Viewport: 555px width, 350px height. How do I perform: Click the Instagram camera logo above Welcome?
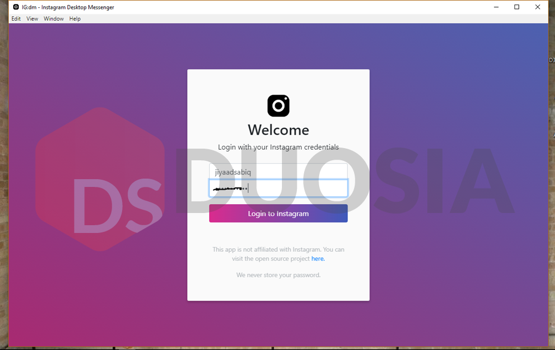pos(278,105)
